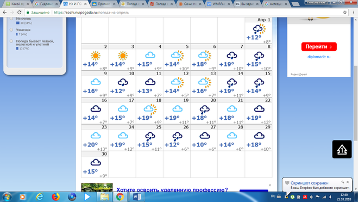Select the "Не очень" poll option
The image size is (358, 202).
click(x=11, y=19)
